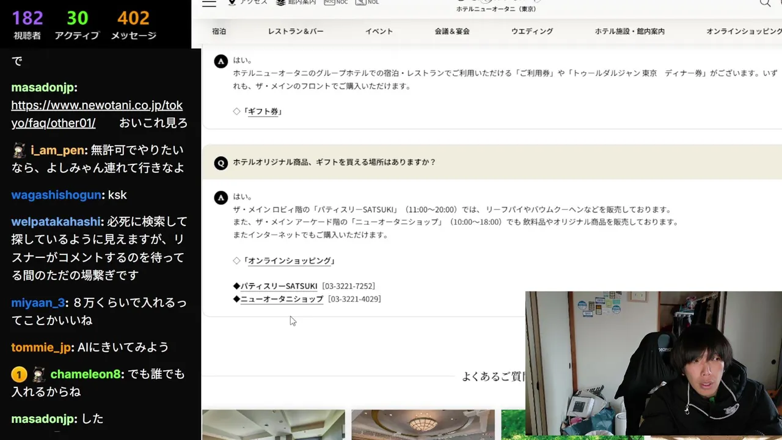Image resolution: width=782 pixels, height=440 pixels.
Task: Click the username chameleon8 in chat
Action: (86, 374)
